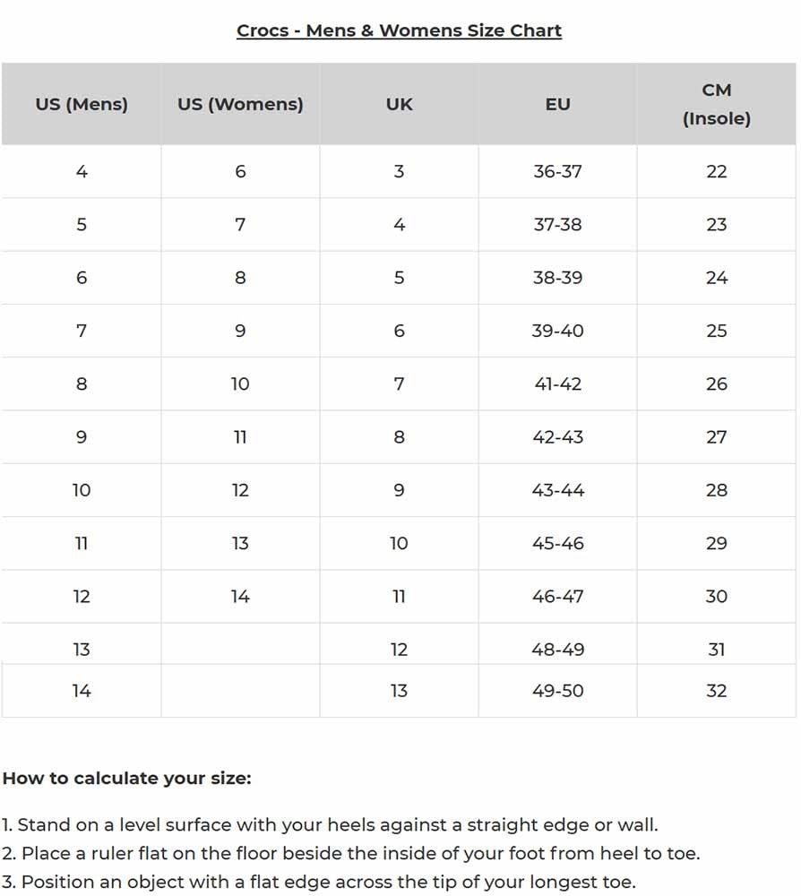This screenshot has width=801, height=896.
Task: Select the EU 41-42 cell
Action: click(557, 383)
